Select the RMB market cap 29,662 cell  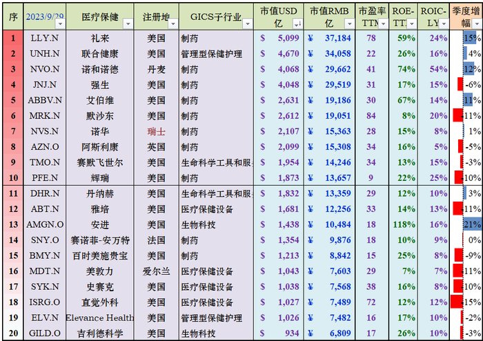(x=329, y=69)
